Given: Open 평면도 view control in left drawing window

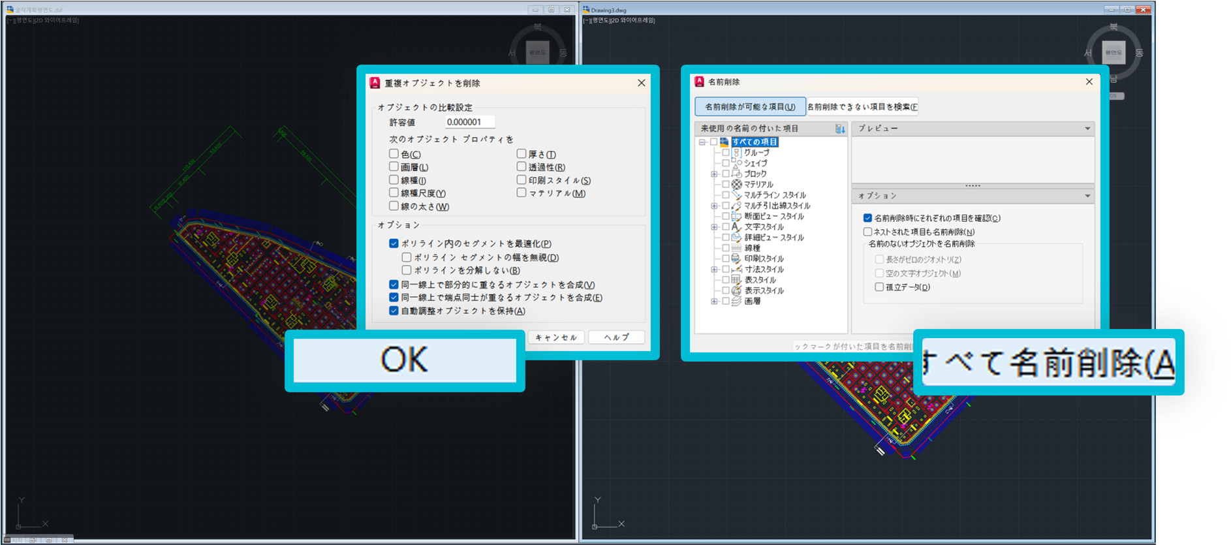Looking at the screenshot, I should 24,20.
